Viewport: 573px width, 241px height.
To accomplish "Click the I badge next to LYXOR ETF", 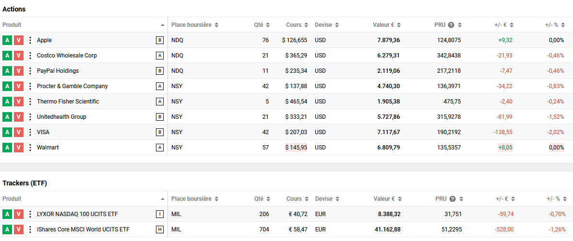I will tap(160, 214).
